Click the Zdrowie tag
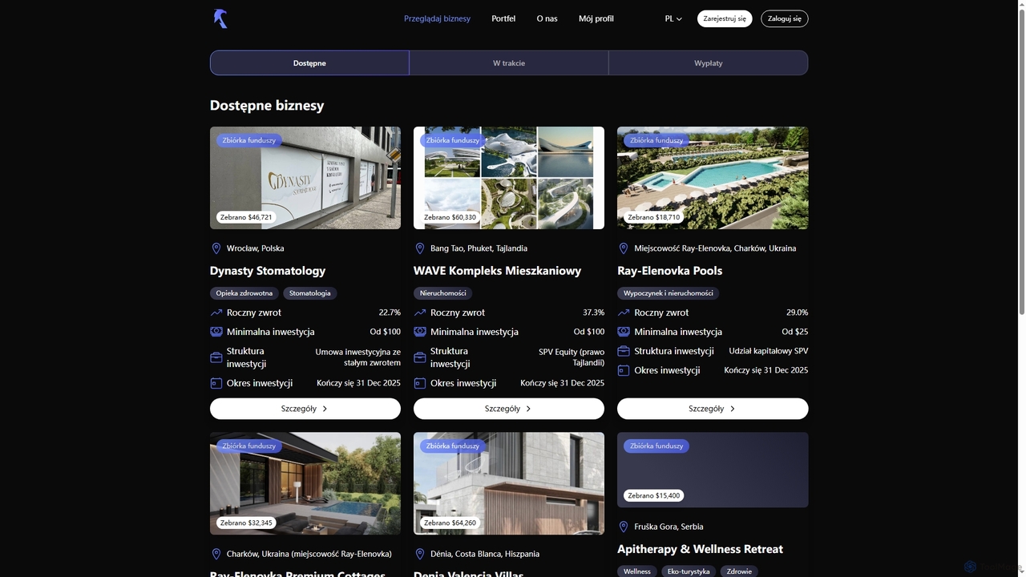 tap(739, 571)
